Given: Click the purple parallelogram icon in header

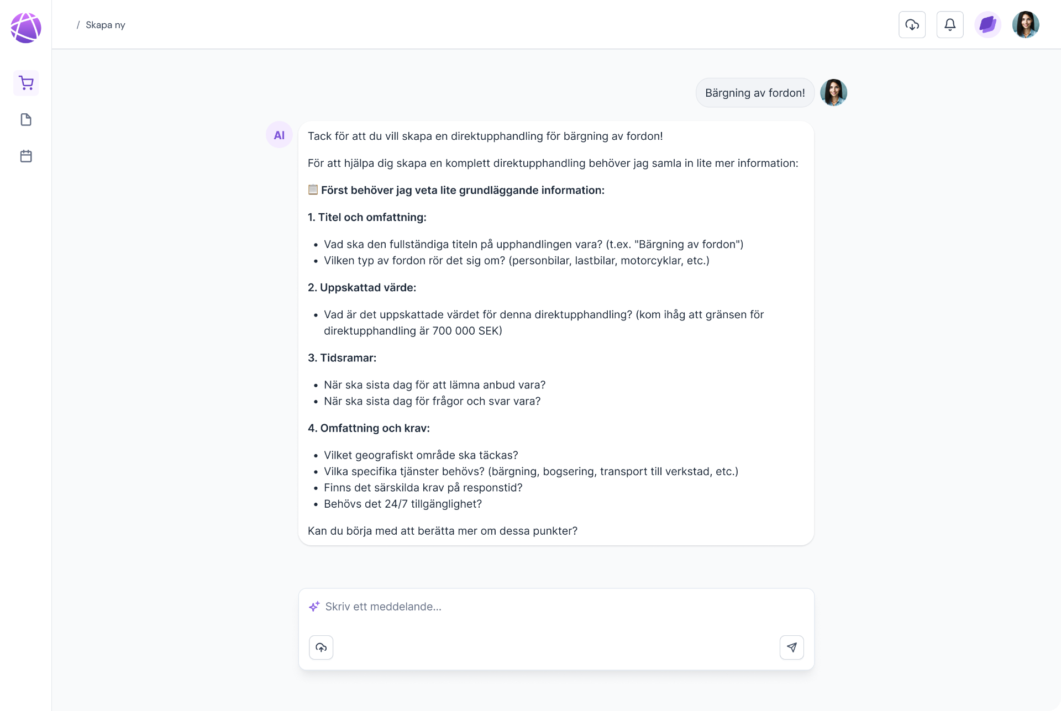Looking at the screenshot, I should 988,25.
